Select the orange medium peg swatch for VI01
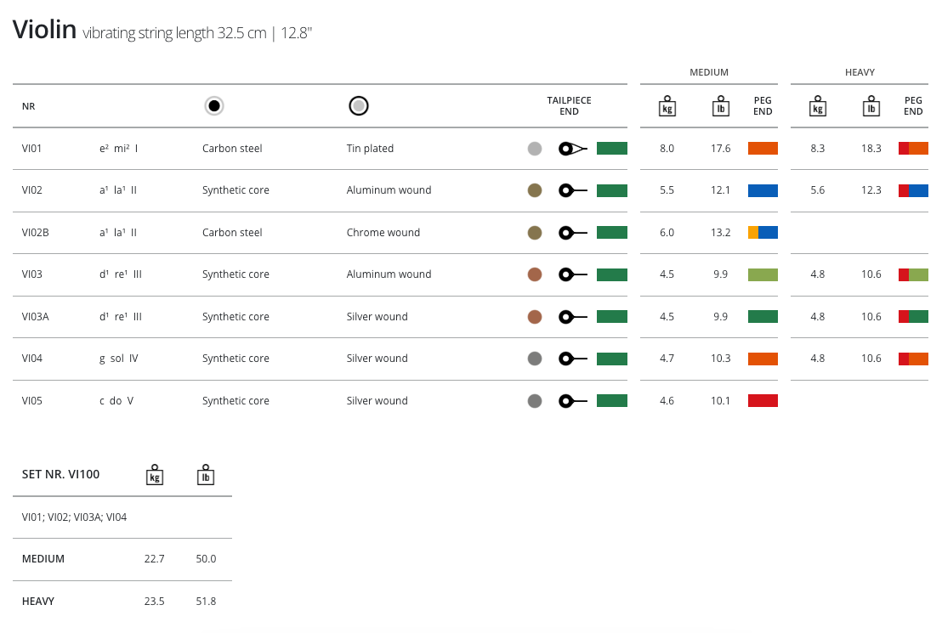The image size is (942, 633). (x=763, y=149)
